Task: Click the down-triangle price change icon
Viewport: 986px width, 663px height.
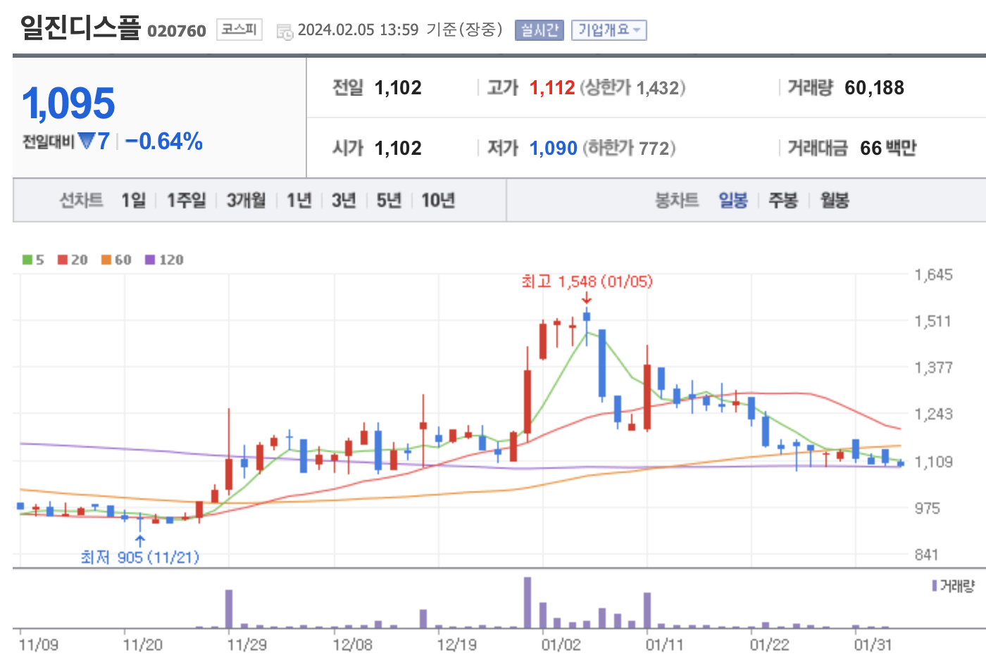Action: (87, 141)
